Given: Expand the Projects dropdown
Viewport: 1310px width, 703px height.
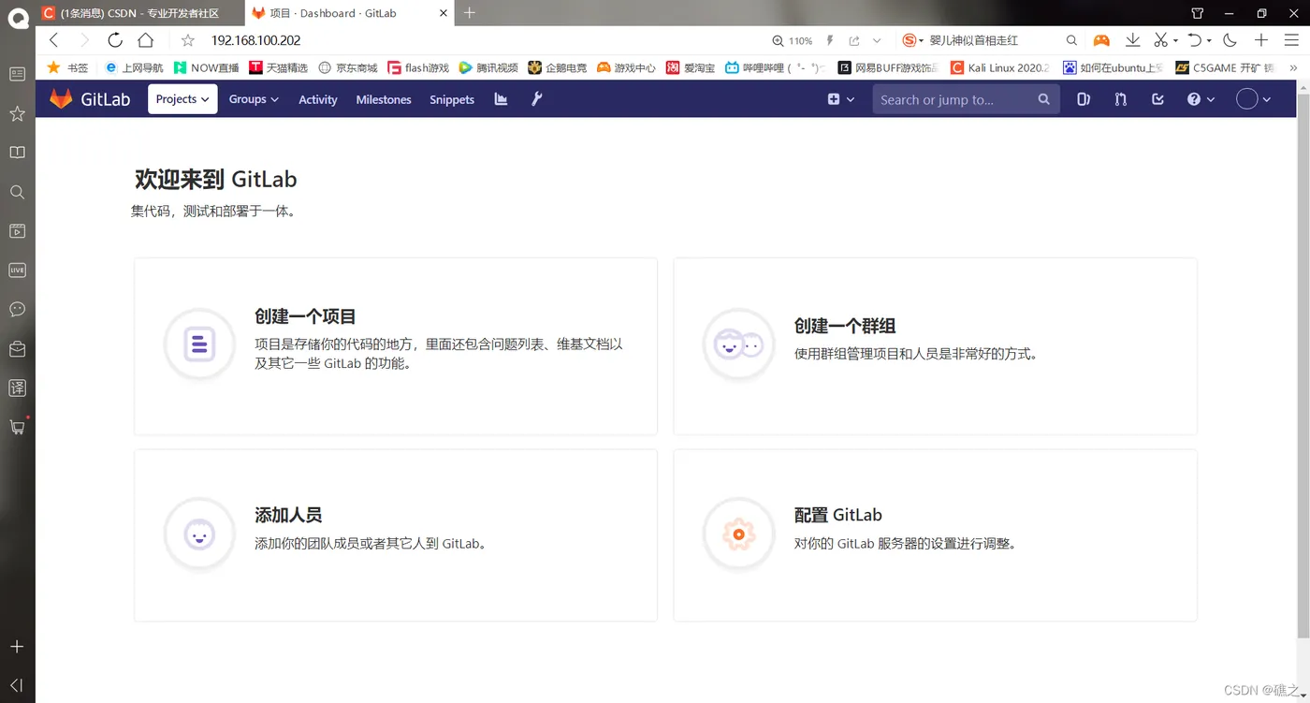Looking at the screenshot, I should 182,99.
